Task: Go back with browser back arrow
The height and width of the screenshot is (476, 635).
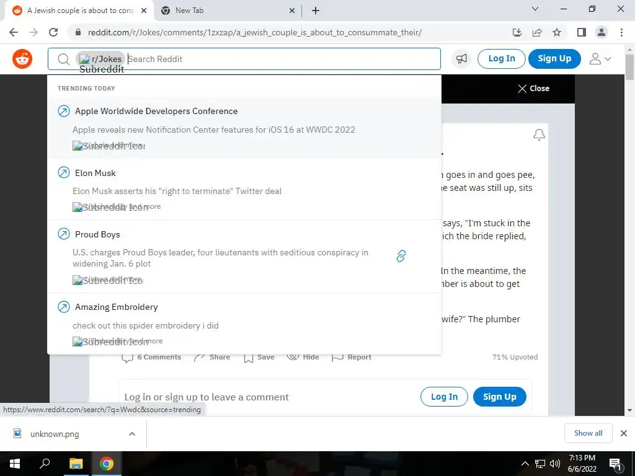Action: 14,32
